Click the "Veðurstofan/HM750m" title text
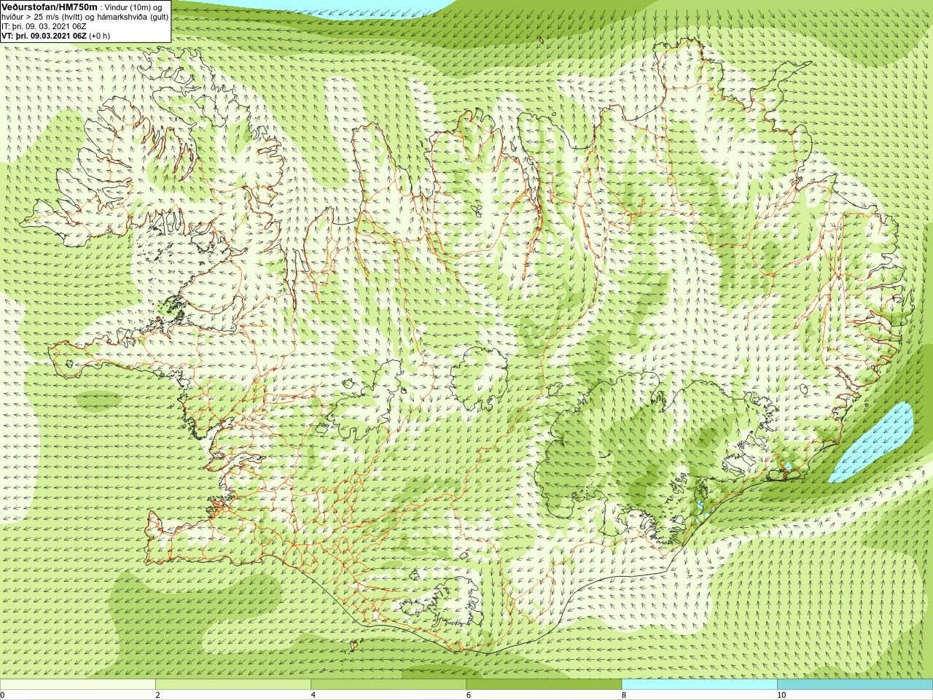The width and height of the screenshot is (933, 700). tap(50, 7)
